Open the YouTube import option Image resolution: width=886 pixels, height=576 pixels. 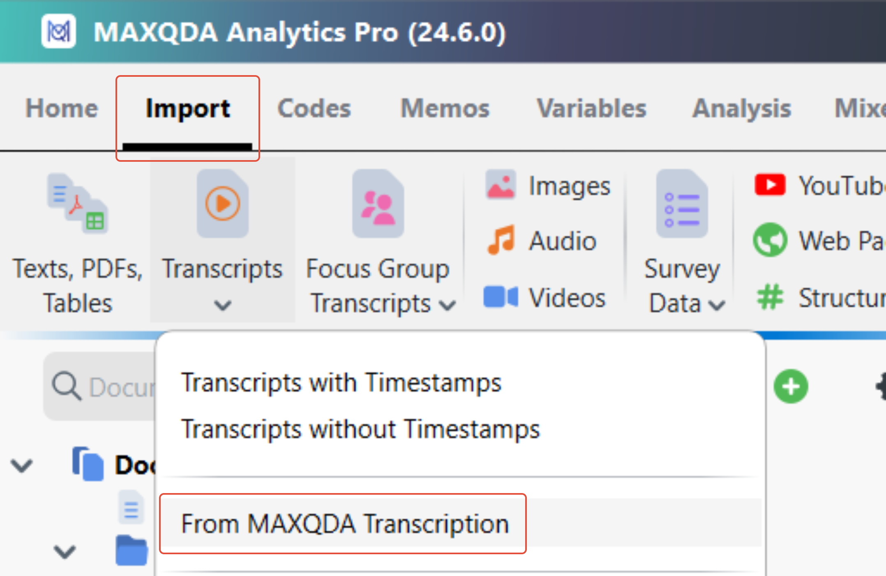pyautogui.click(x=770, y=185)
